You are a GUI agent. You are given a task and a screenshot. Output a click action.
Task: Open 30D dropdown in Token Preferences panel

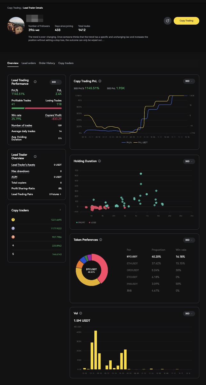click(188, 240)
